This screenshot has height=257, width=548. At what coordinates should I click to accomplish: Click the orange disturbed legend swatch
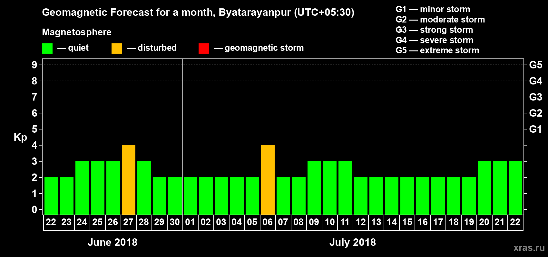pos(117,49)
